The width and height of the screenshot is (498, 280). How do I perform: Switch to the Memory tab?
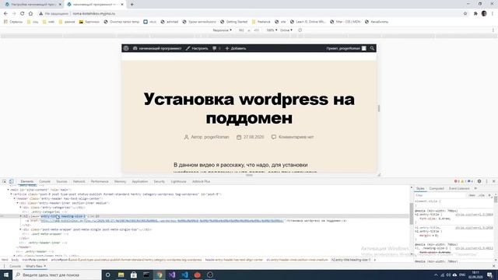(x=120, y=181)
